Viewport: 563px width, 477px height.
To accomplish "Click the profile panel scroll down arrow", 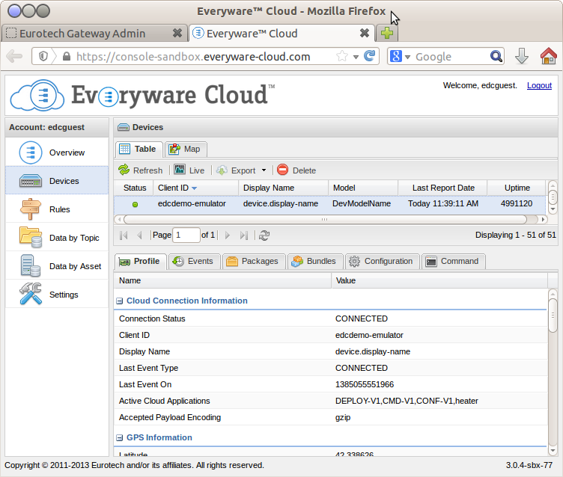I will [x=553, y=451].
